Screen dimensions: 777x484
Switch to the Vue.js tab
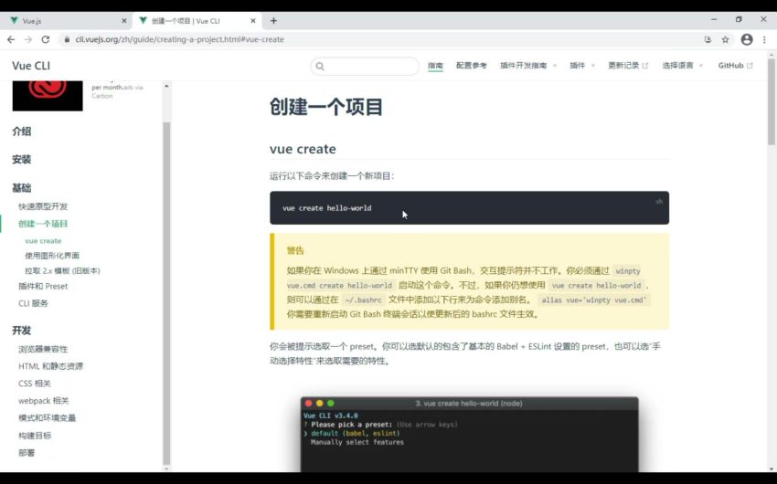coord(67,21)
